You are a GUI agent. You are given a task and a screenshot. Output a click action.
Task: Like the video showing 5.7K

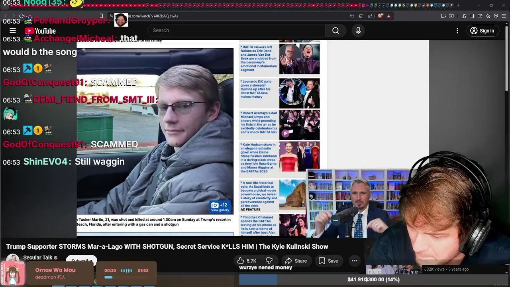[247, 261]
